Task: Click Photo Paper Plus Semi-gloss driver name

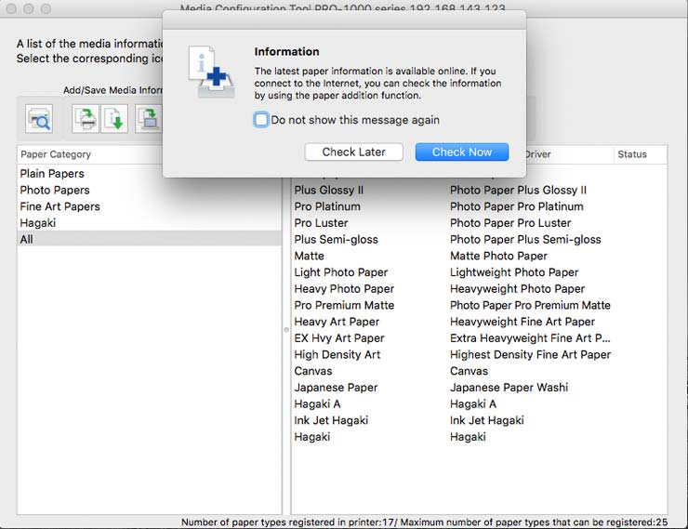Action: (525, 240)
